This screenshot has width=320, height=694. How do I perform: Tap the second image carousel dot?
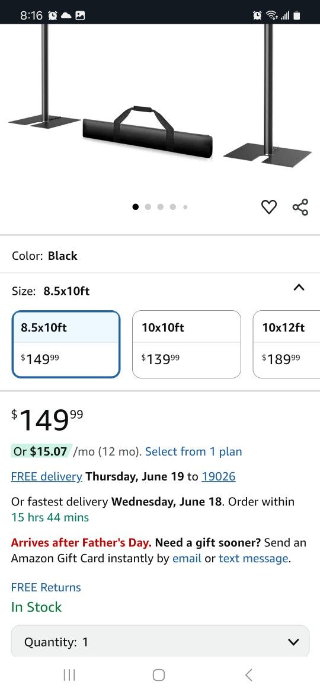148,206
